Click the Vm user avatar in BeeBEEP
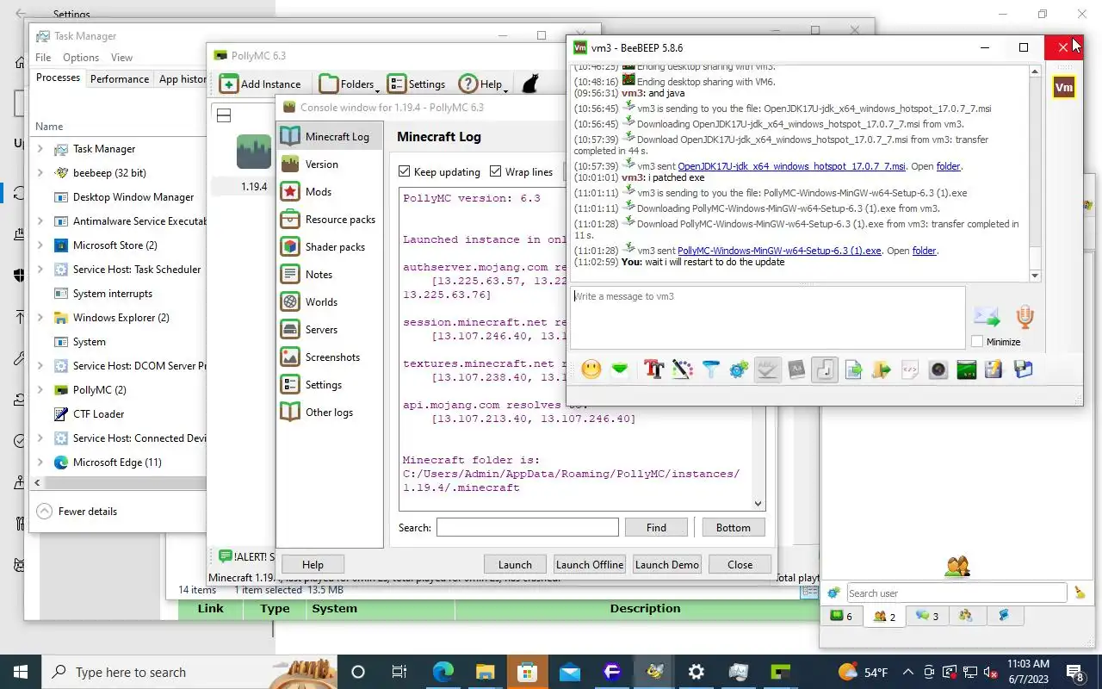 coord(1064,87)
